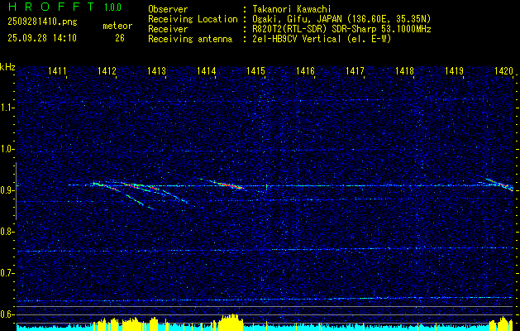Click the 0.6 kHz axis value
520x331 pixels.
(x=7, y=314)
